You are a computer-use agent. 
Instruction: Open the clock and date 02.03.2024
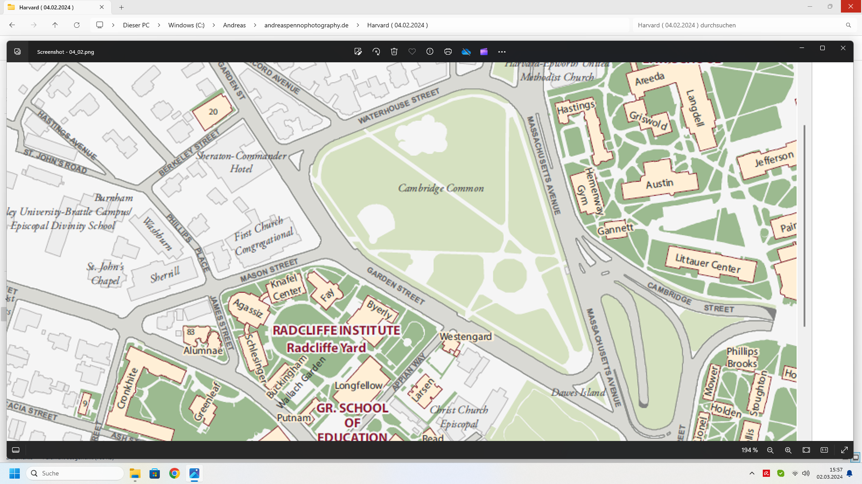pos(829,473)
